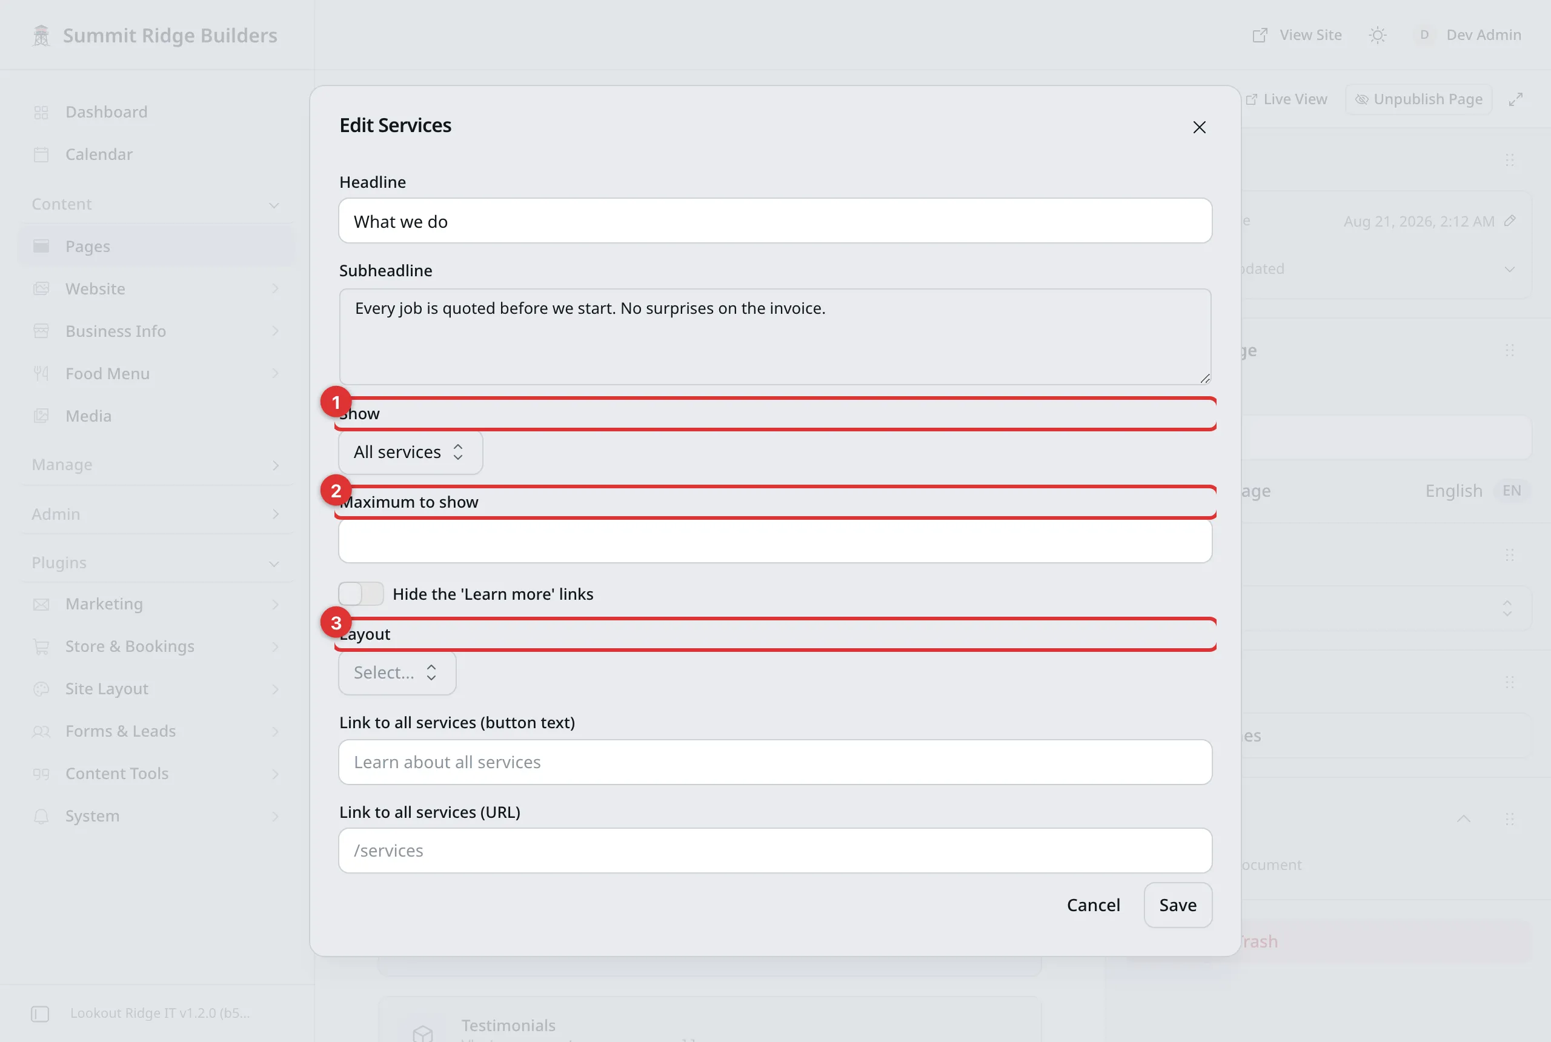Screen dimensions: 1551x1042
Task: Click the Headline input field
Action: pyautogui.click(x=775, y=221)
